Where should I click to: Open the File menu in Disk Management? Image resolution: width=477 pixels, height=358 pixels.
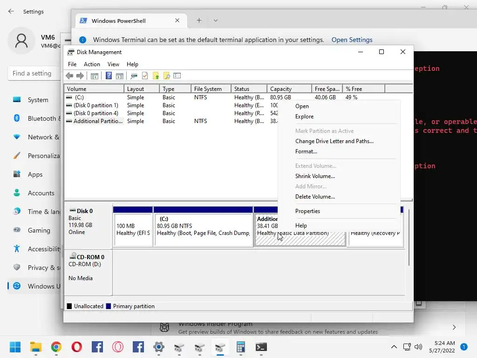[x=72, y=64]
